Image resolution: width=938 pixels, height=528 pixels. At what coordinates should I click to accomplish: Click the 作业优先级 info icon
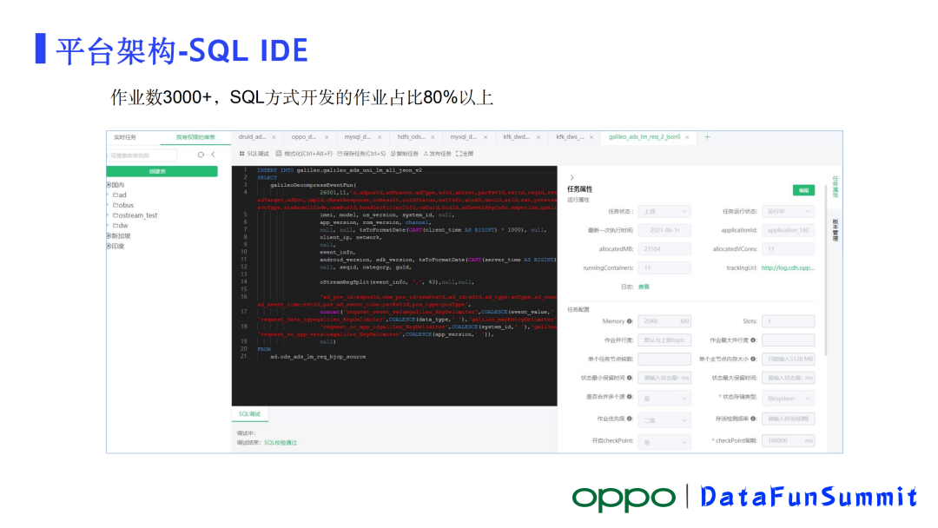click(630, 419)
